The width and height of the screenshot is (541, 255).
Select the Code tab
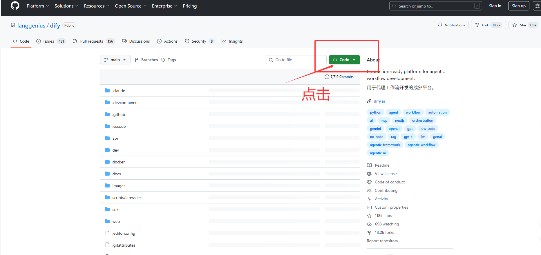click(x=21, y=41)
